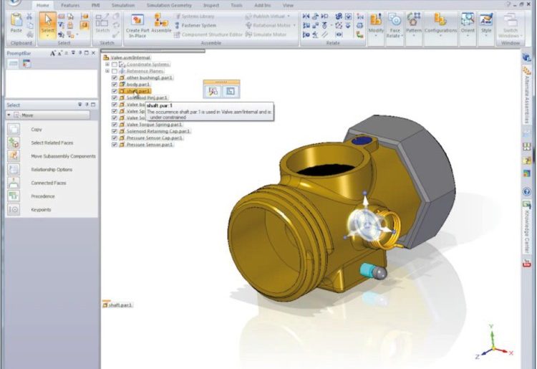Viewport: 537px width, 369px height.
Task: Click the Systems Library button
Action: click(198, 16)
